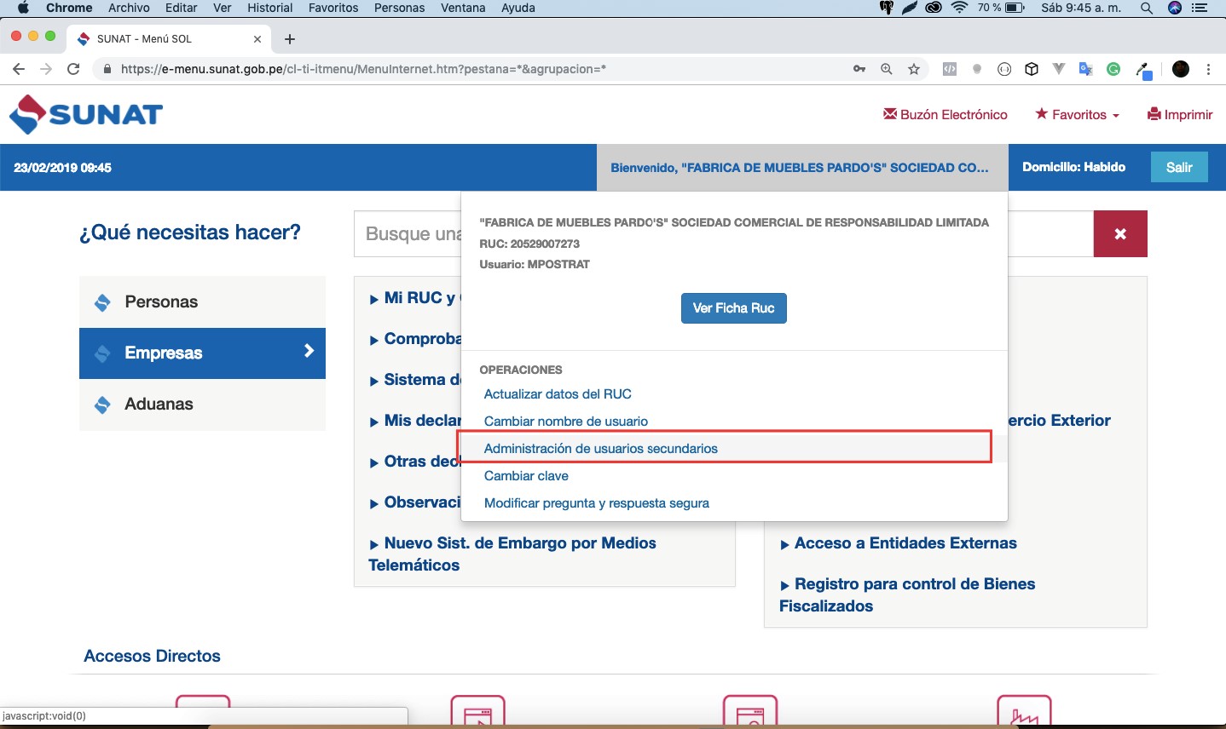Open the Favoritos dropdown

(1078, 114)
